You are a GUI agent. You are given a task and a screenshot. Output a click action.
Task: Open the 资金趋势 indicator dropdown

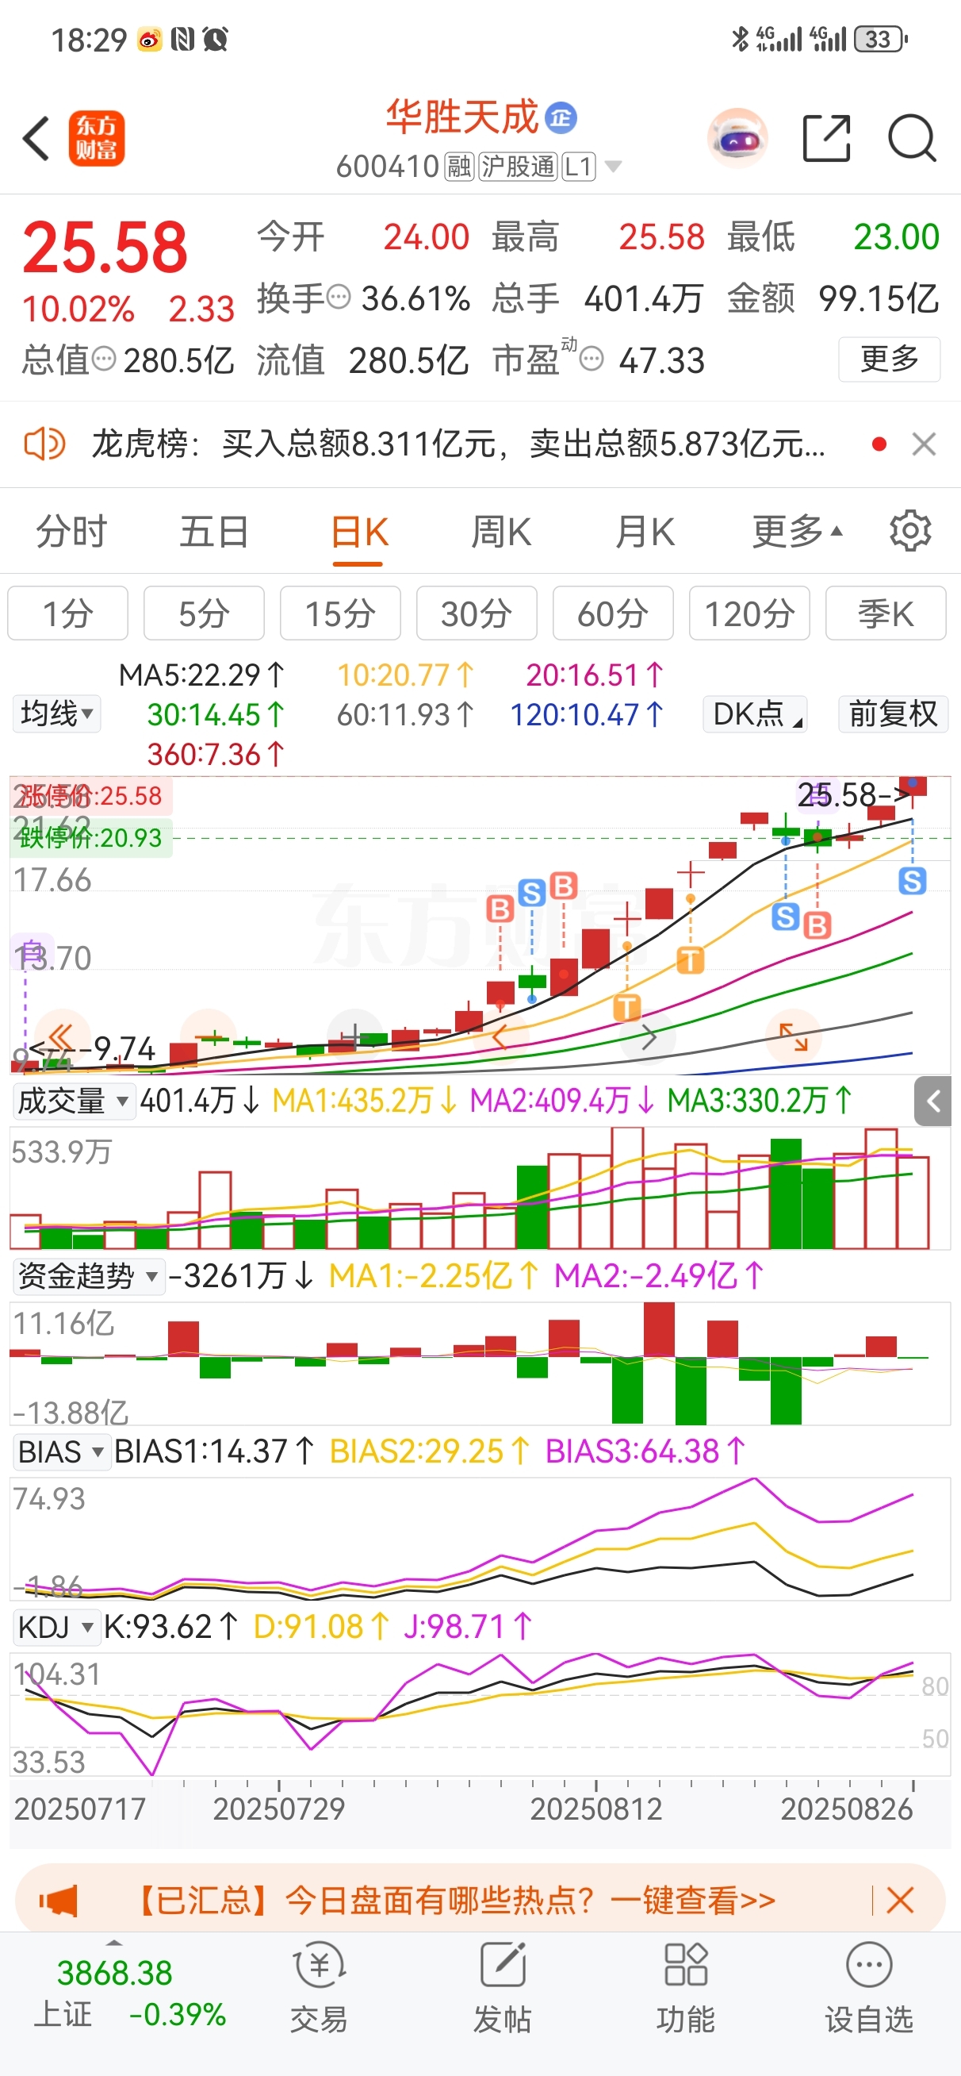(88, 1277)
